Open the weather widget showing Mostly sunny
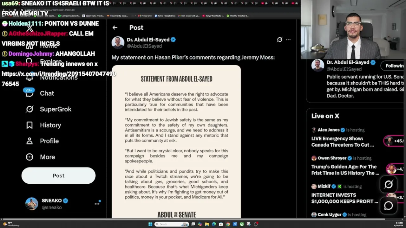The image size is (406, 228). [x=11, y=225]
